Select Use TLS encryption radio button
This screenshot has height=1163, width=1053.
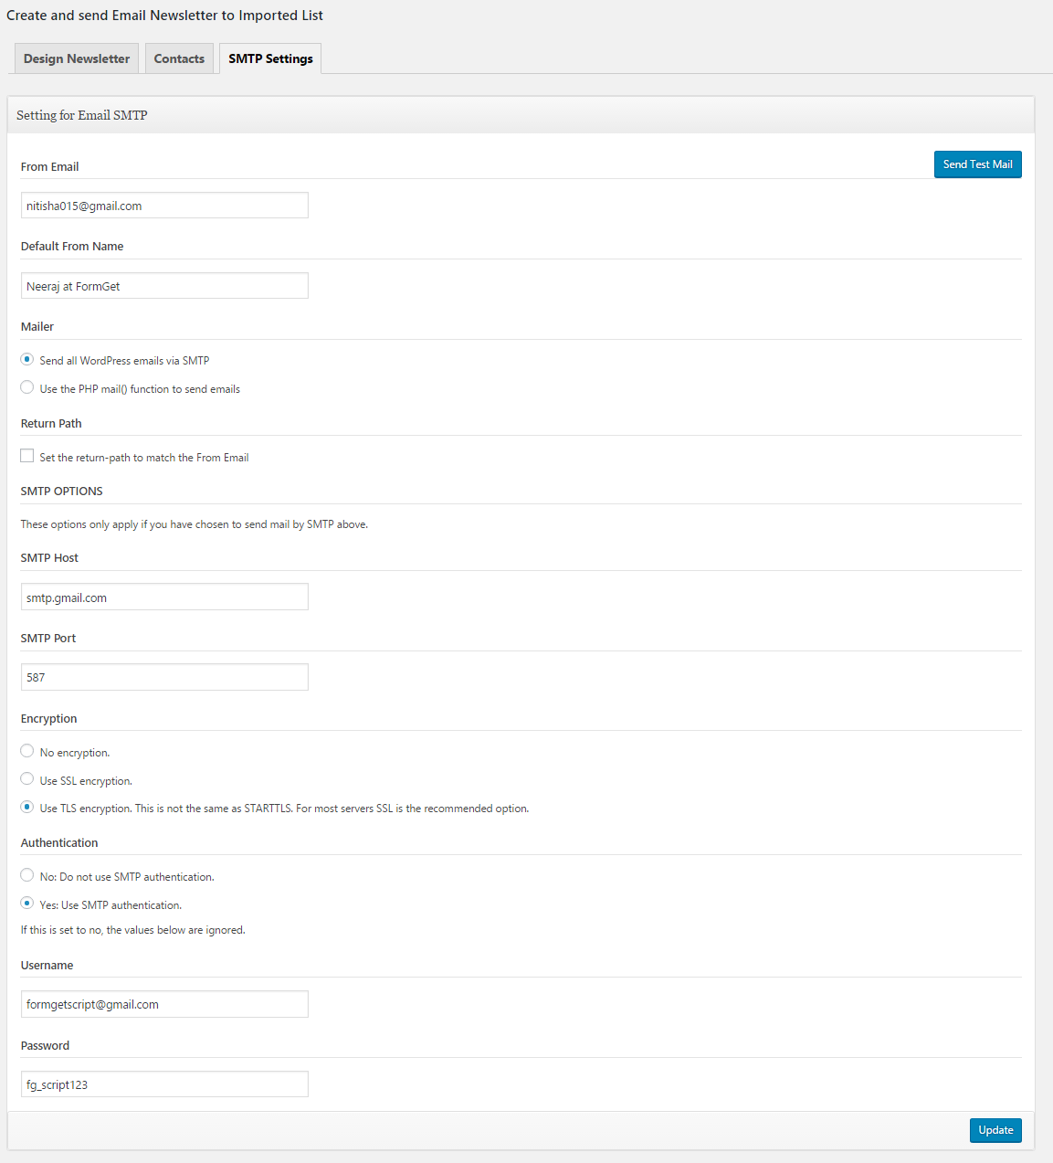27,807
